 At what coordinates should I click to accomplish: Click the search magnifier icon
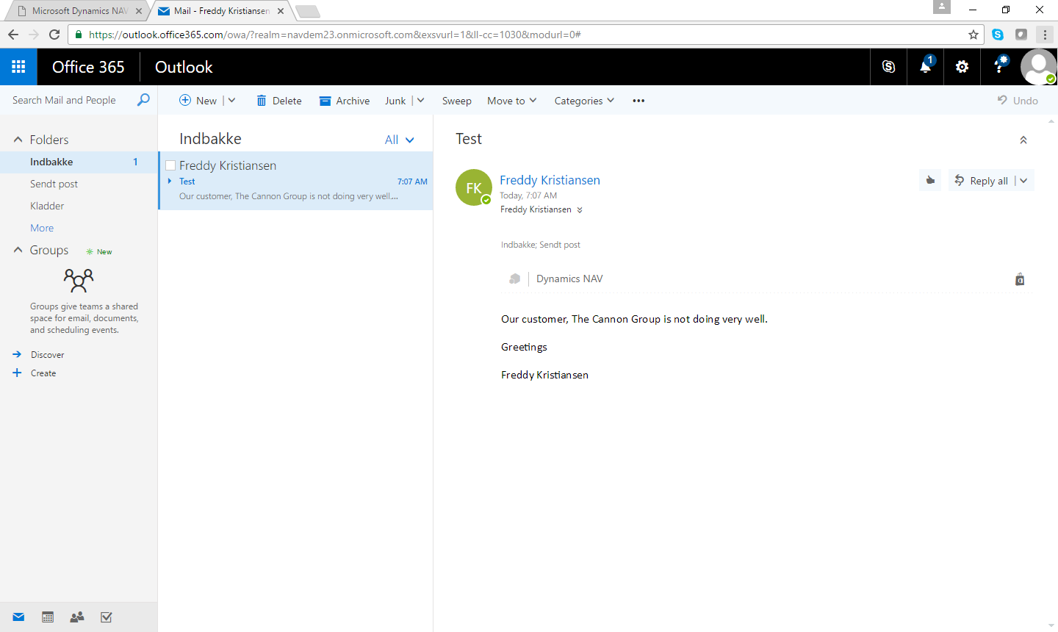click(143, 100)
